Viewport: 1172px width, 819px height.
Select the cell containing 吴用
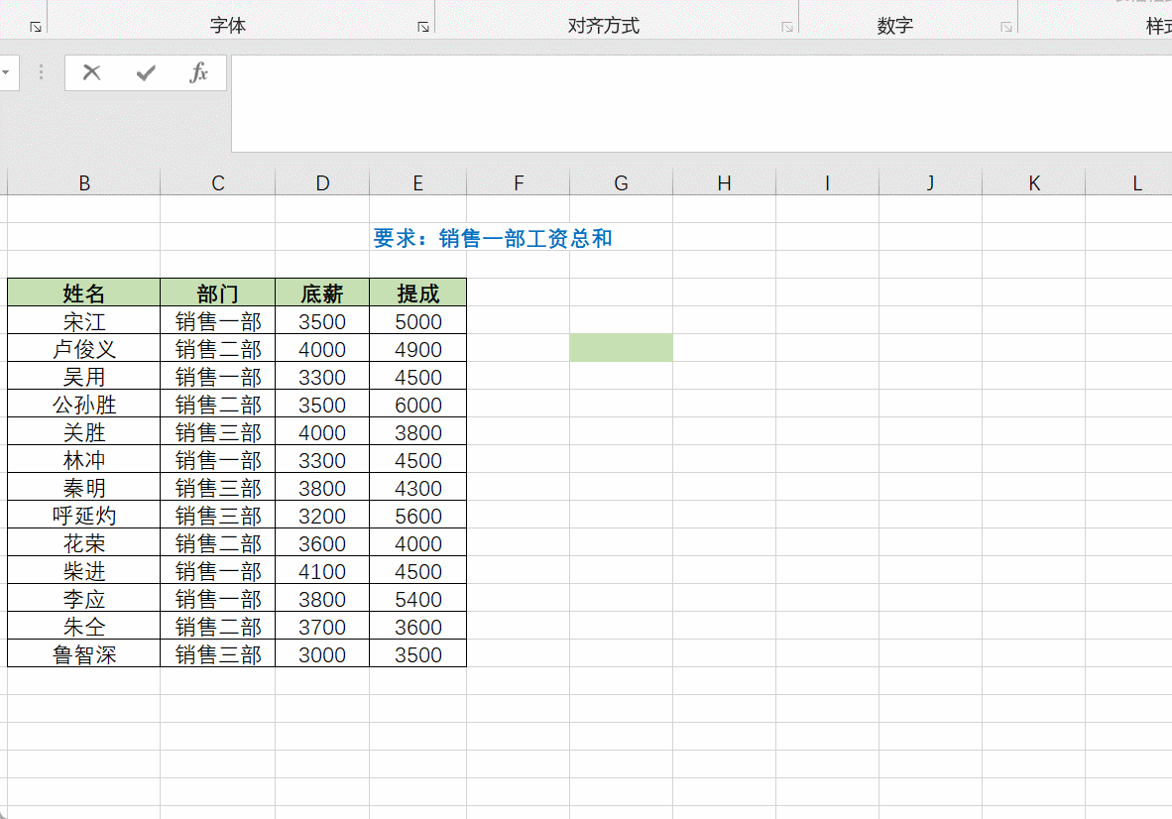tap(83, 377)
